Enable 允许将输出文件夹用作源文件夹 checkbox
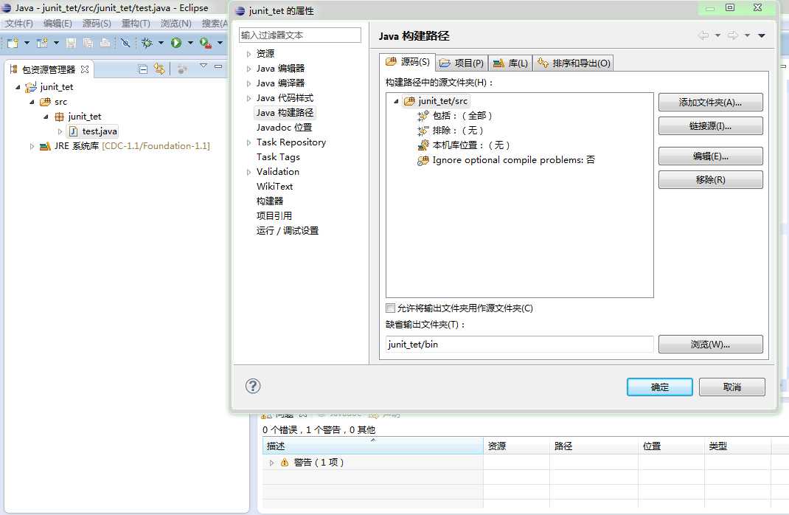The width and height of the screenshot is (789, 515). click(391, 308)
